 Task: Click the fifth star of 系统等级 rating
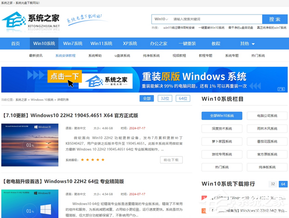click(103, 160)
